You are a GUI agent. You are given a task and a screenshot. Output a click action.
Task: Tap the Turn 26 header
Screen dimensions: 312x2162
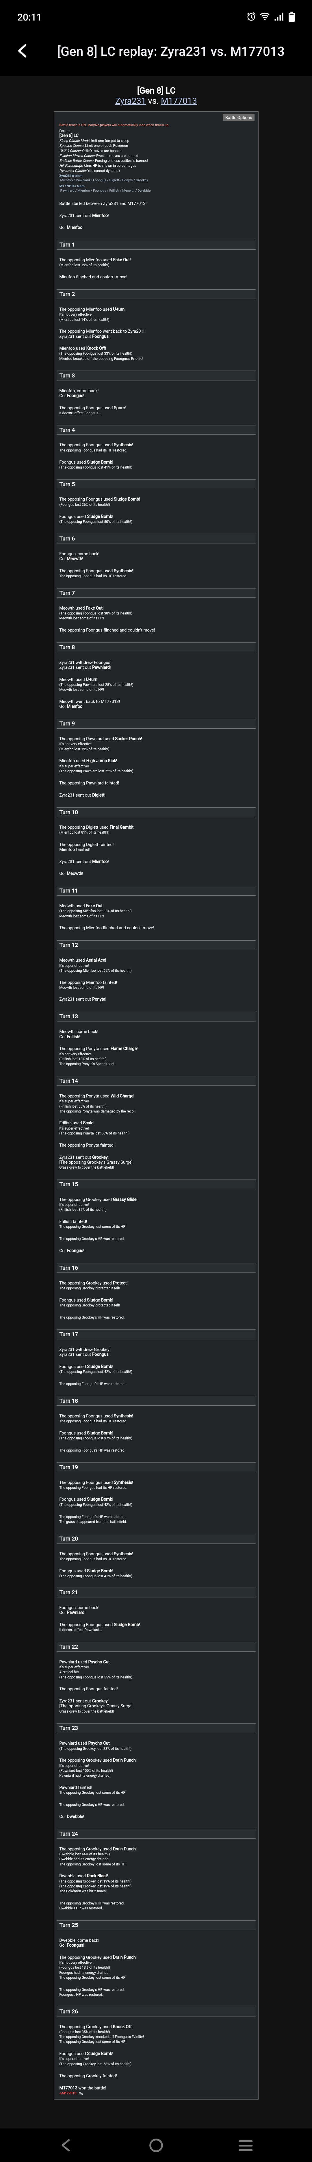pos(69,2011)
